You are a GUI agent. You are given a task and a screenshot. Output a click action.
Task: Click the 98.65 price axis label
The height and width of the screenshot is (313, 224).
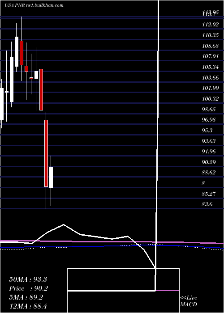pos(208,109)
